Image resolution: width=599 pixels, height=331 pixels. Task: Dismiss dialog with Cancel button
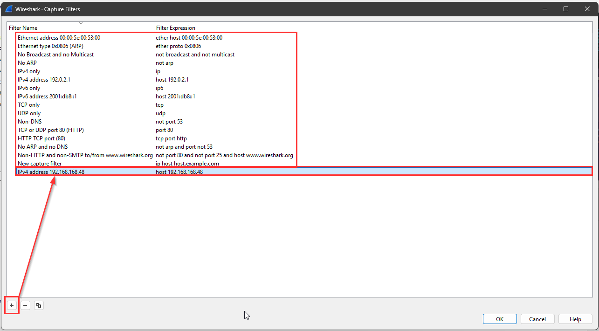pos(537,319)
